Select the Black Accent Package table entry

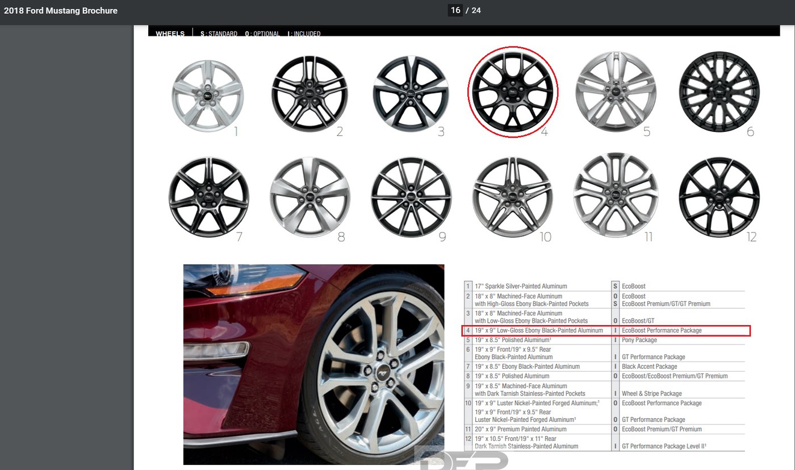(x=649, y=367)
